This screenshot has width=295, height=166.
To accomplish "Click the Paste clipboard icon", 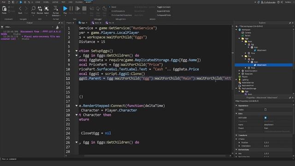I will click(x=4, y=9).
